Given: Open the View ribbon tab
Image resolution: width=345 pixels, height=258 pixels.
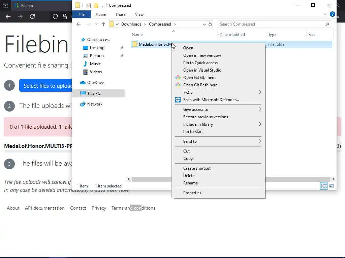Looking at the screenshot, I should click(139, 14).
